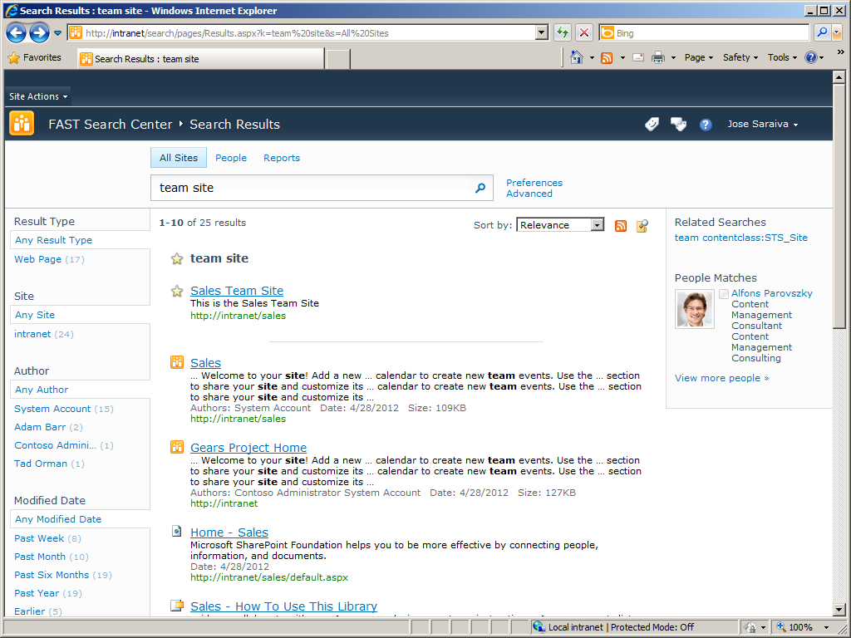The image size is (851, 638).
Task: Click the browser Forward arrow button
Action: pos(39,33)
